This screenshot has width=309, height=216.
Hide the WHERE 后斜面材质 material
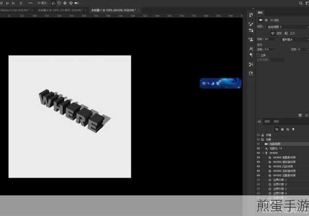pyautogui.click(x=258, y=171)
